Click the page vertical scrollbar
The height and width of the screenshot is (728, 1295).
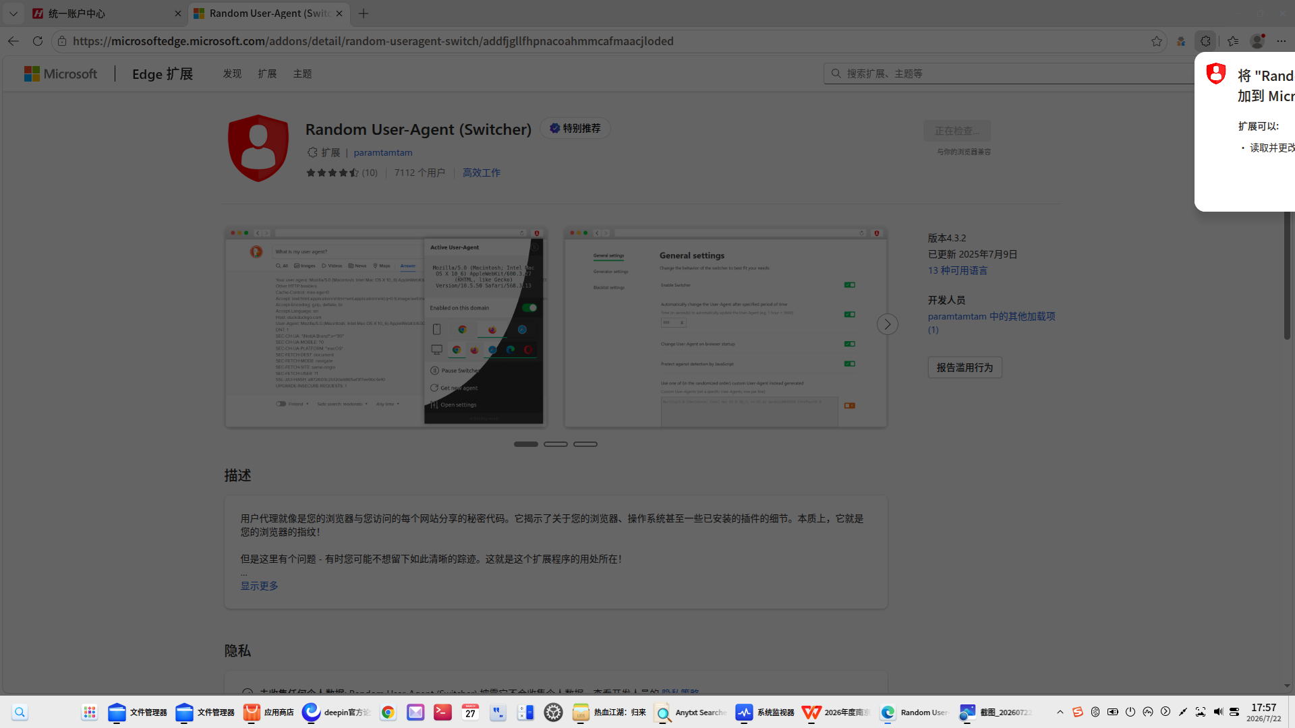pos(1287,275)
